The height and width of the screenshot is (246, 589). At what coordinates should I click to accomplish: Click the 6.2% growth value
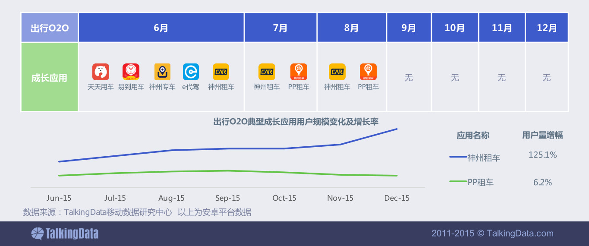pyautogui.click(x=543, y=182)
